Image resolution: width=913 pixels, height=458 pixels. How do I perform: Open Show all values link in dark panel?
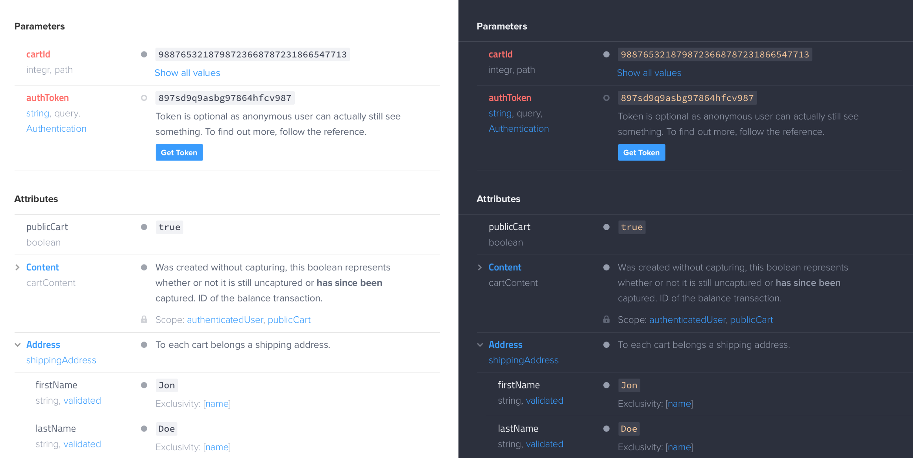tap(649, 73)
